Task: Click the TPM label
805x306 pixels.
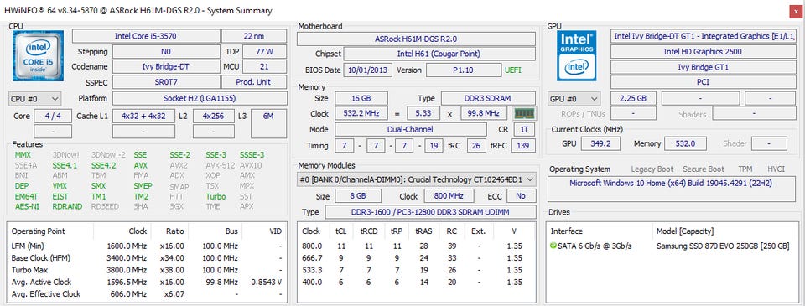Action: (x=745, y=169)
